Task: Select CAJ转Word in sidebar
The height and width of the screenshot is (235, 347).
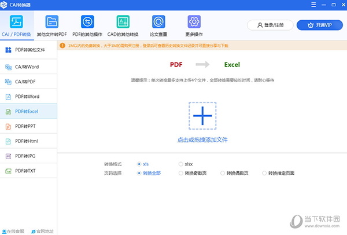Action: click(28, 67)
